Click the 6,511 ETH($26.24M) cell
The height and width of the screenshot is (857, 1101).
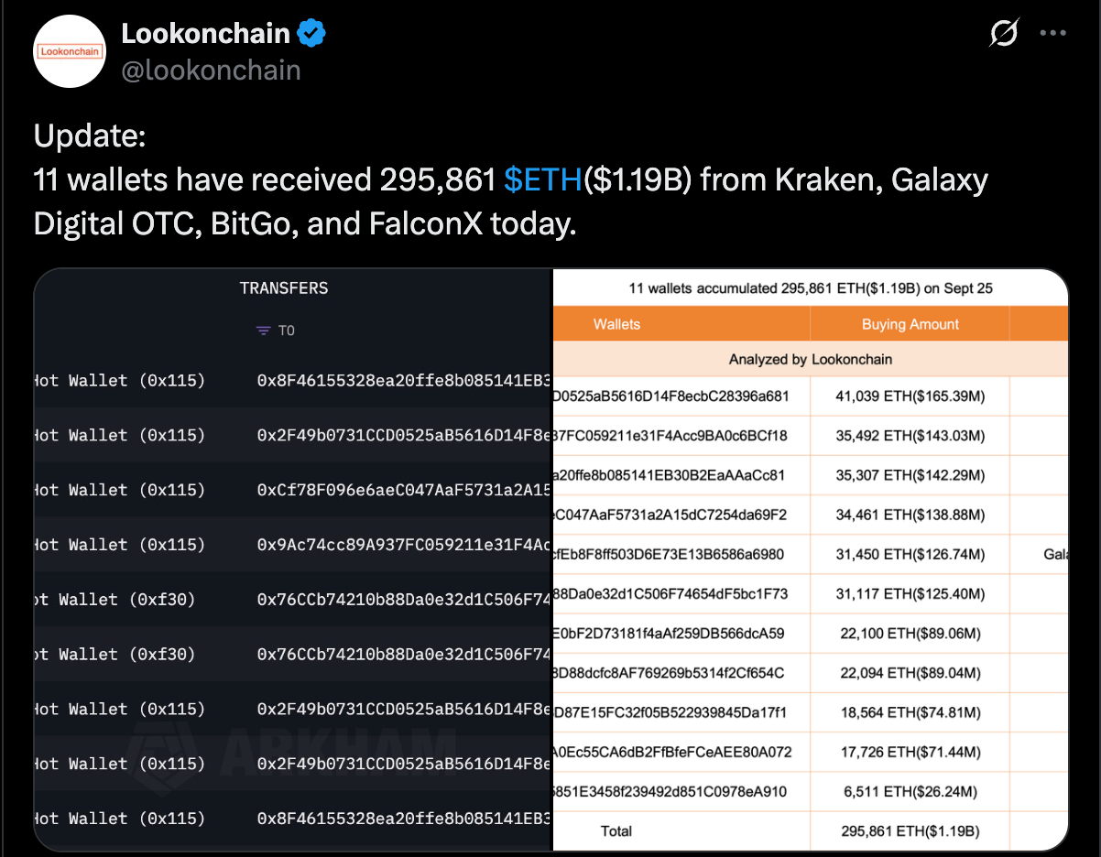tap(910, 791)
